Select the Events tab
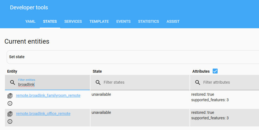 click(123, 21)
